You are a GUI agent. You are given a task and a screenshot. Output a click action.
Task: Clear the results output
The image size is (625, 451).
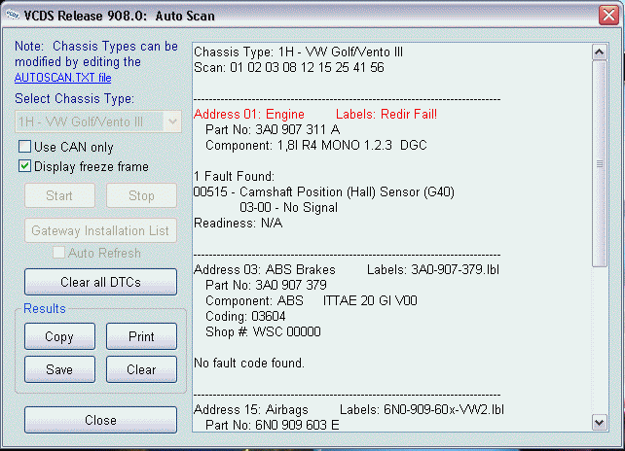(x=141, y=369)
